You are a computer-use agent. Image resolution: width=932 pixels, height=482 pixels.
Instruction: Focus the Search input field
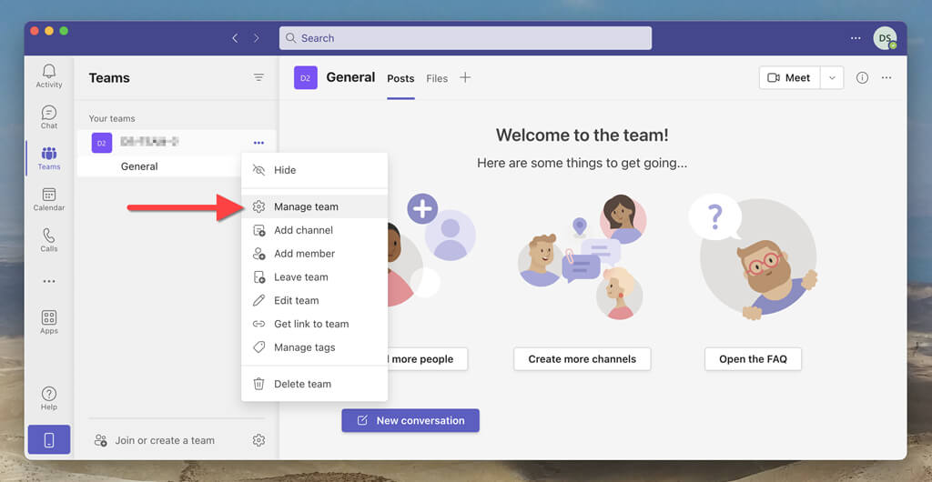pos(465,38)
